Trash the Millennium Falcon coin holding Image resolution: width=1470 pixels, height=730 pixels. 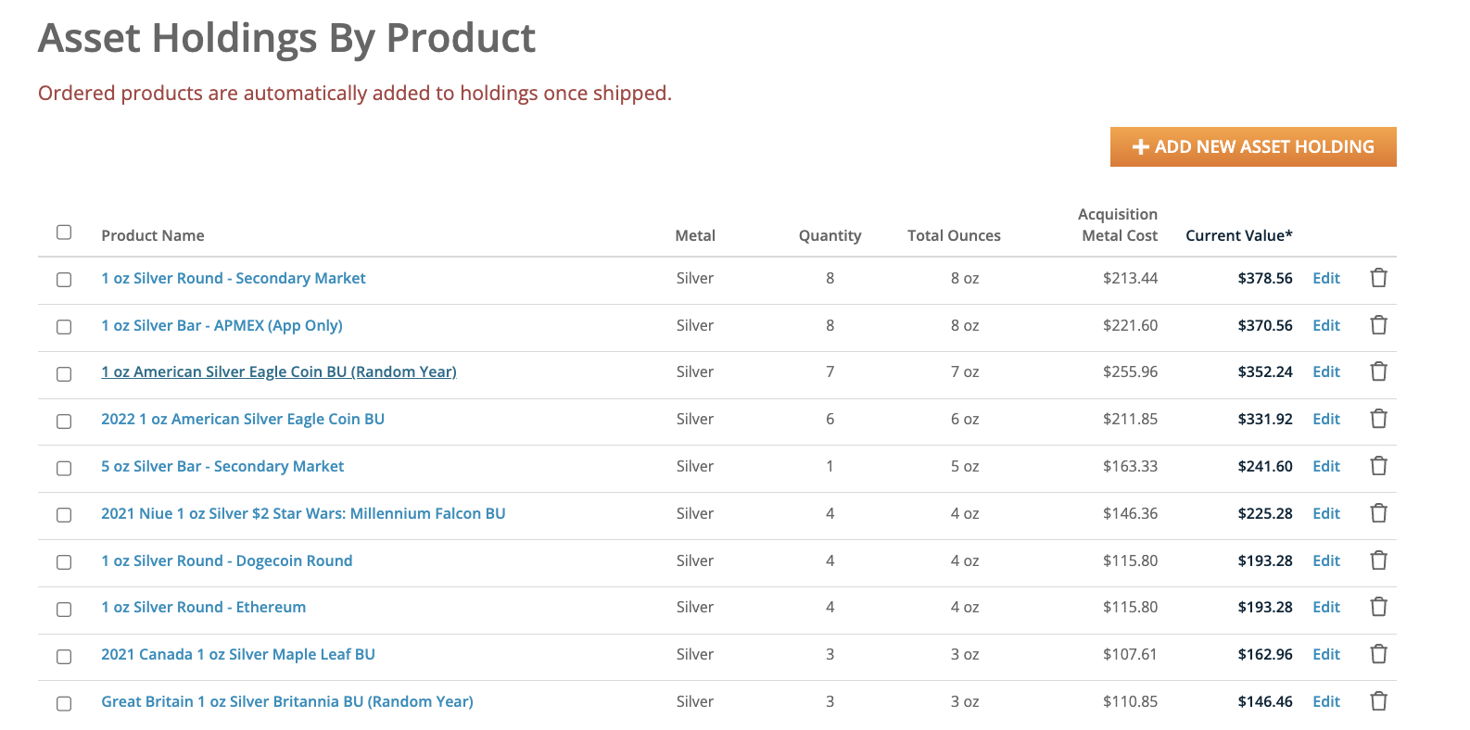click(1378, 513)
